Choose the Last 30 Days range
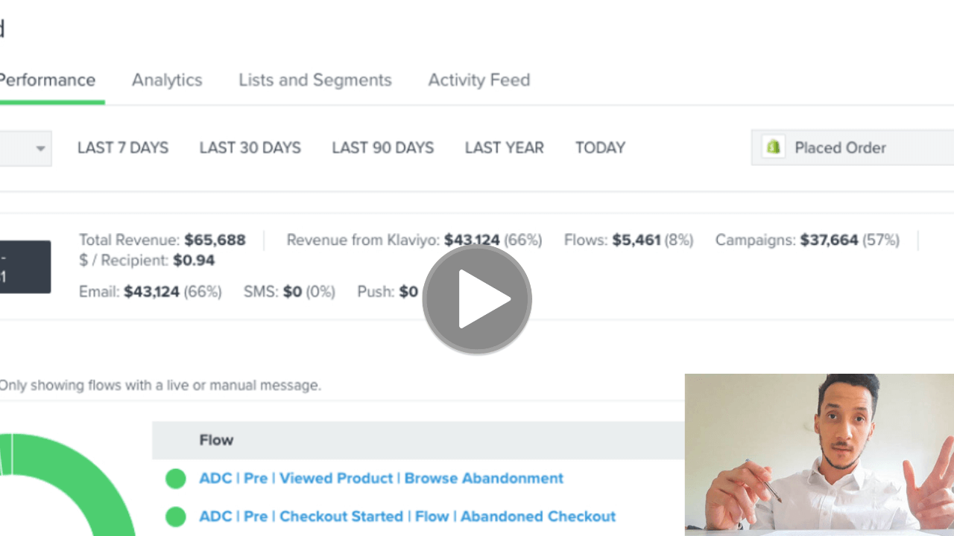Viewport: 954px width, 536px height. [x=250, y=147]
